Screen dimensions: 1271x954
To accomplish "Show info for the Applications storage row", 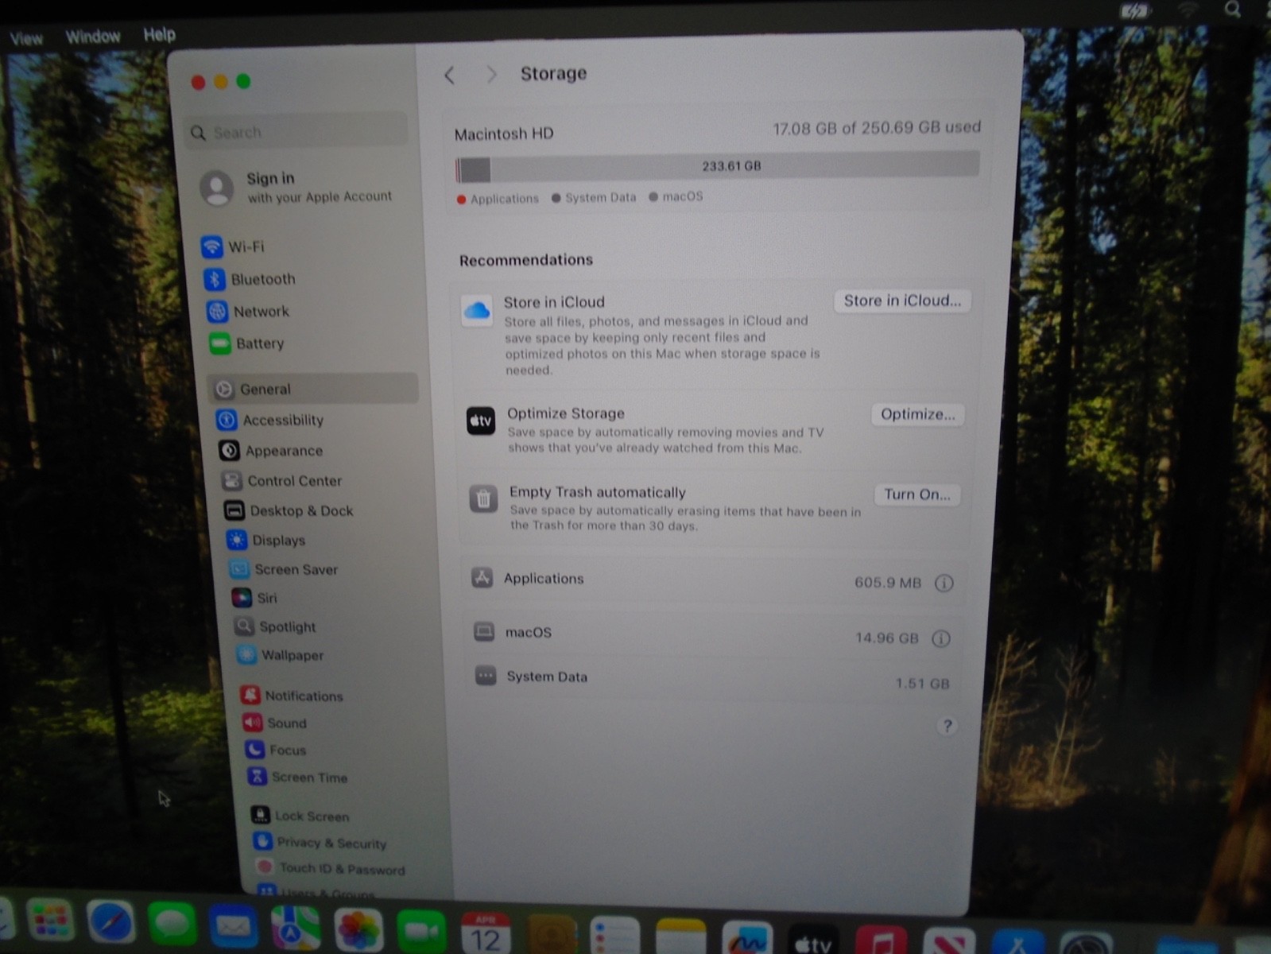I will (x=944, y=583).
